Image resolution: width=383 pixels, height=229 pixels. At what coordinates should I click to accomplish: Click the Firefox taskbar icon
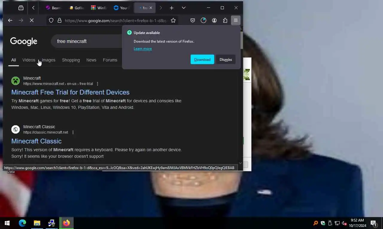pos(66,223)
